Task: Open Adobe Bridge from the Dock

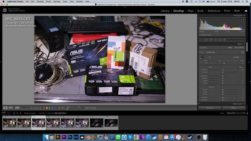Action: coord(58,137)
